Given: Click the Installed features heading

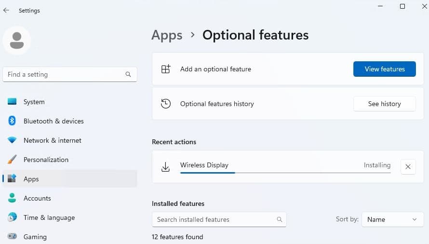Looking at the screenshot, I should pyautogui.click(x=178, y=203).
